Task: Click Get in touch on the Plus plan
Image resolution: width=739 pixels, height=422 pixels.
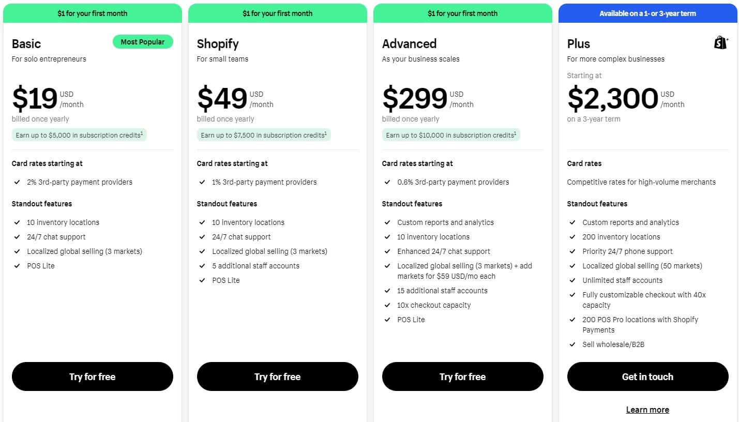Action: [647, 376]
